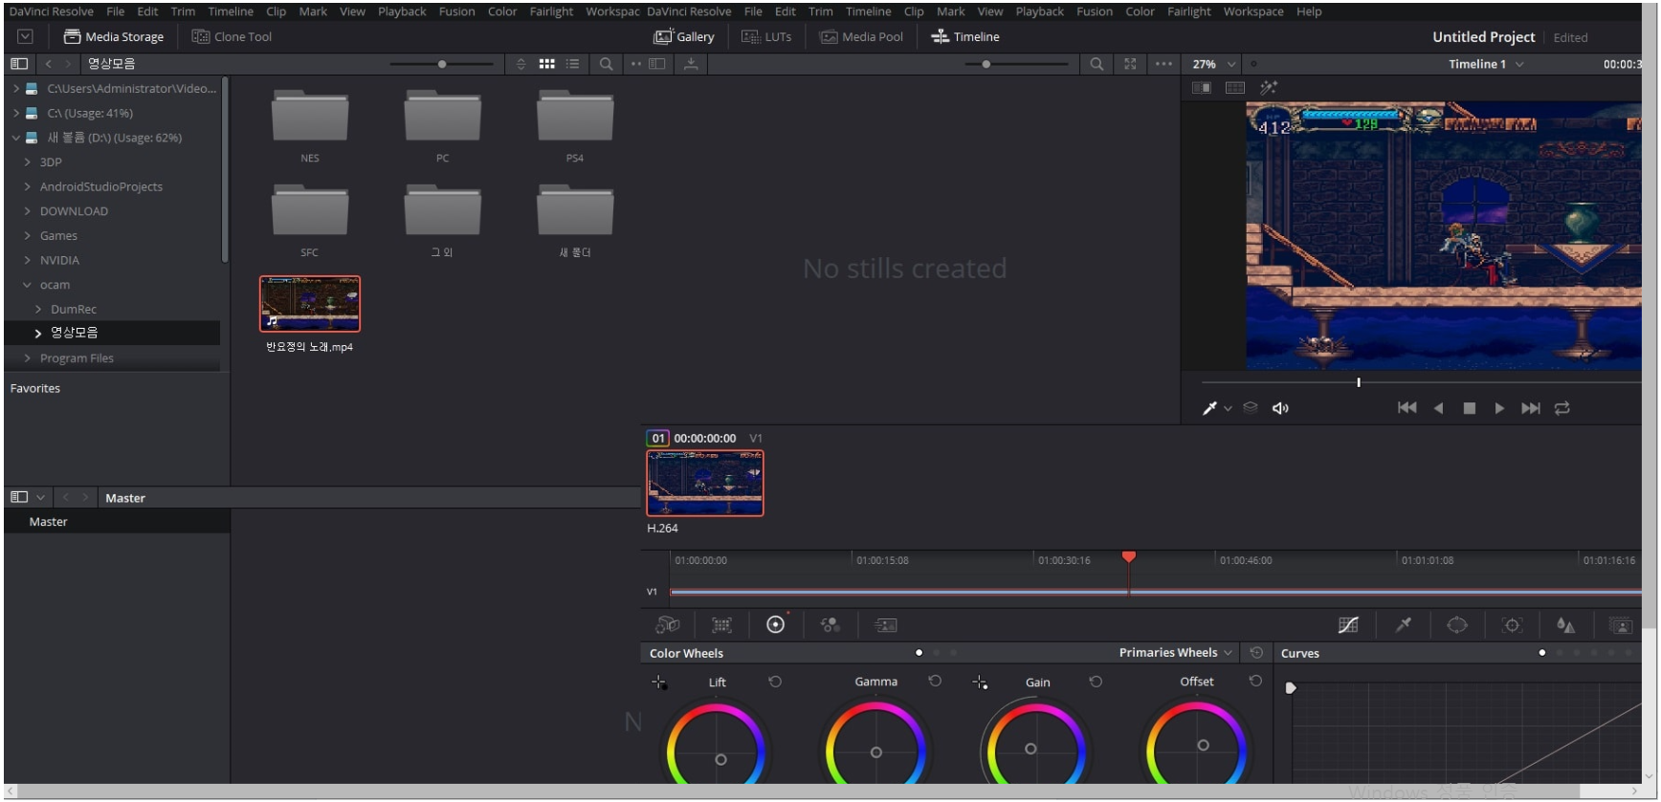Play the clip in reverse
The height and width of the screenshot is (802, 1661).
click(1438, 408)
